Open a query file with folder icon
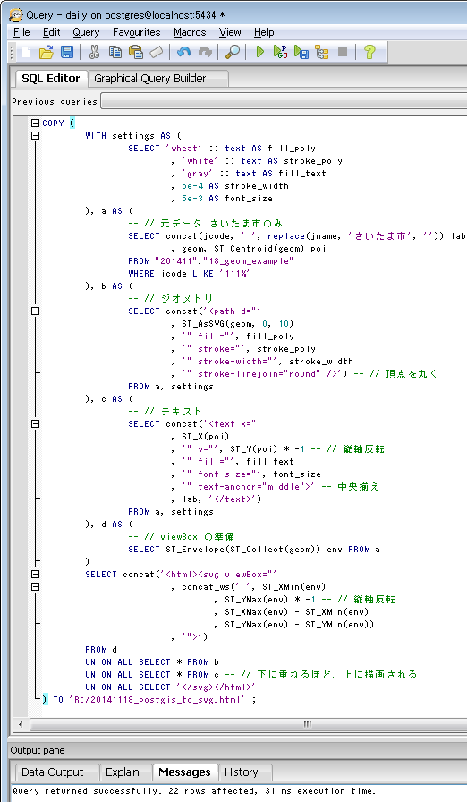The height and width of the screenshot is (802, 467). click(47, 52)
